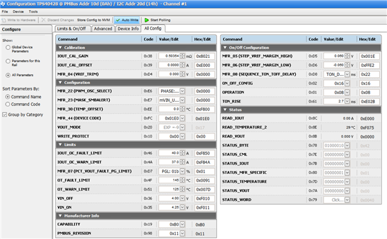This screenshot has width=387, height=239.
Task: Open CAPABILITY value dropdown
Action: coord(182,225)
